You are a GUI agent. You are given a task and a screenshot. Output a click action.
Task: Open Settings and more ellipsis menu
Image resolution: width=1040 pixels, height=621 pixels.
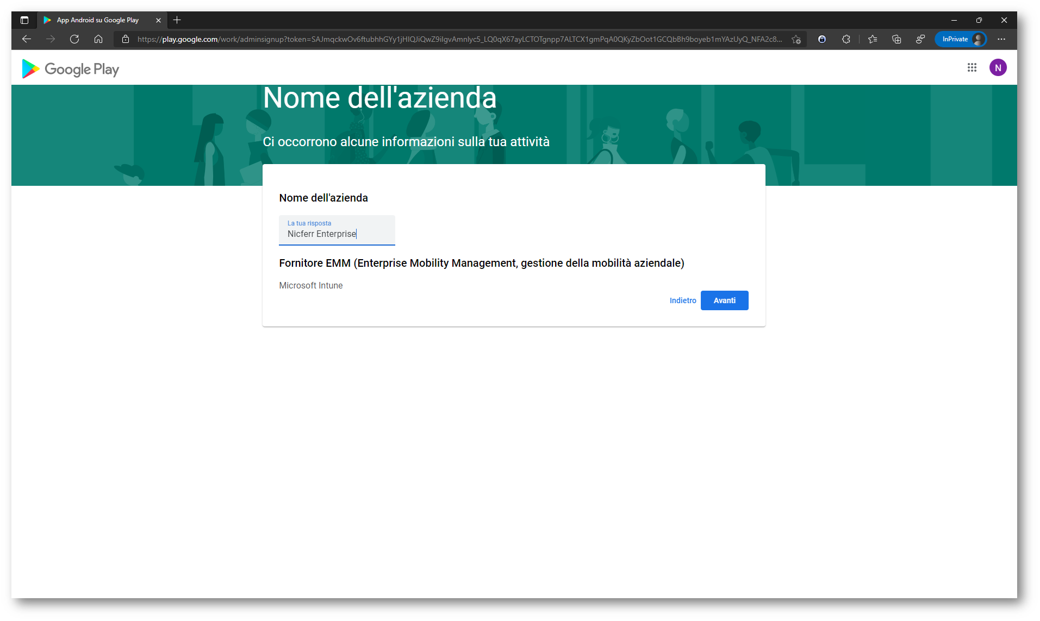tap(1001, 39)
